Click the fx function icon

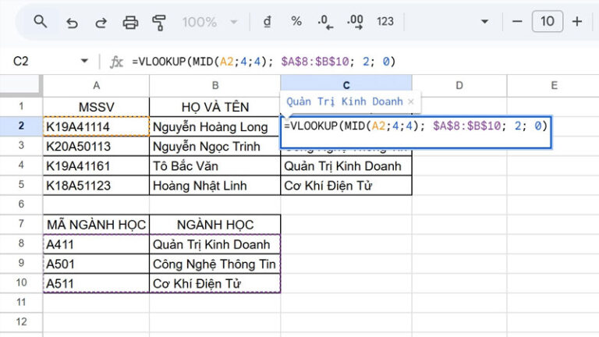pos(116,62)
